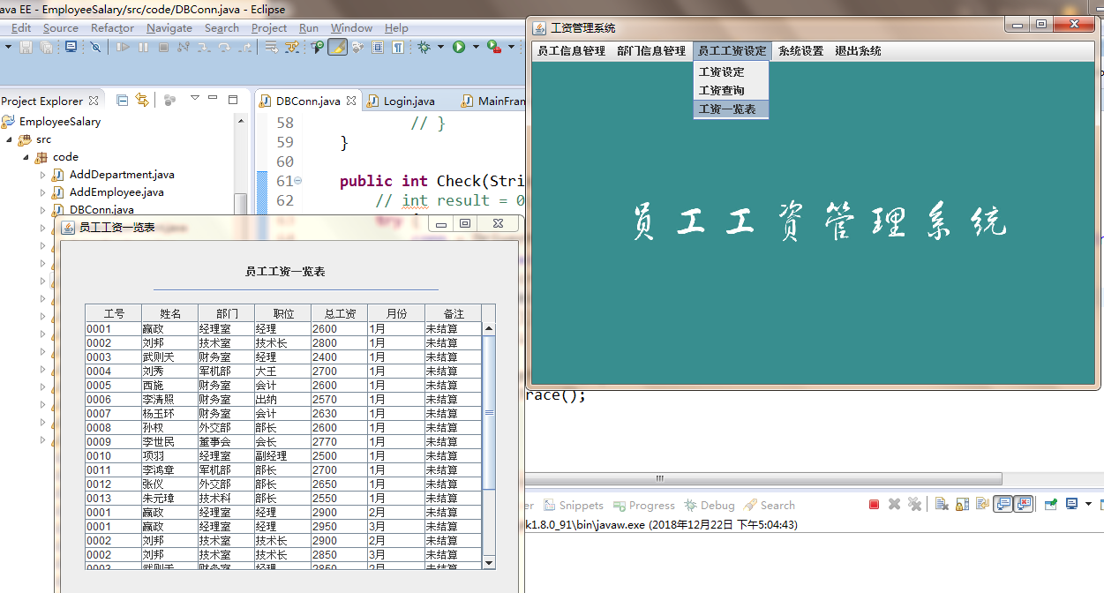Click the red Terminate icon in Console

(874, 505)
